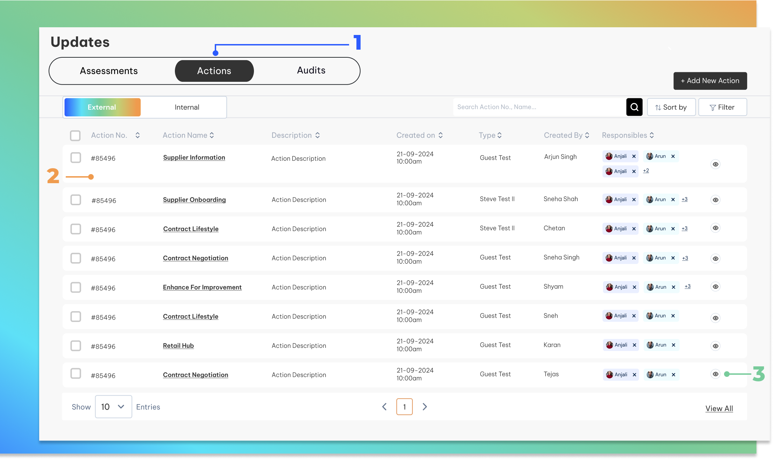Image resolution: width=773 pixels, height=459 pixels.
Task: Sort by Created on column
Action: [x=440, y=135]
